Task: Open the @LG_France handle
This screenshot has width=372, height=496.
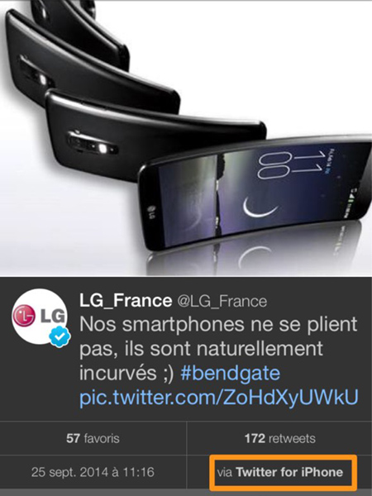Action: (x=222, y=301)
